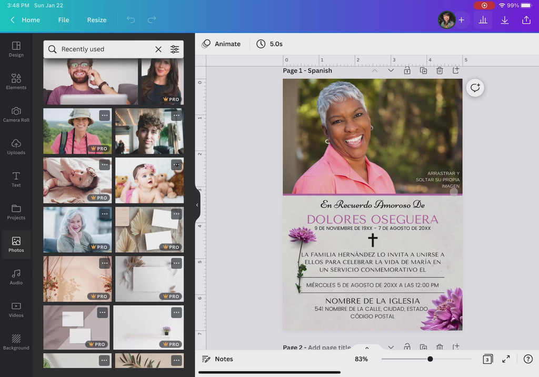The height and width of the screenshot is (377, 539).
Task: Click the Animate button
Action: [221, 44]
